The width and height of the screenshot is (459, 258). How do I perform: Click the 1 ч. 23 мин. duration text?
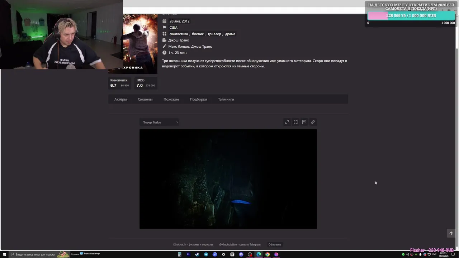click(178, 53)
